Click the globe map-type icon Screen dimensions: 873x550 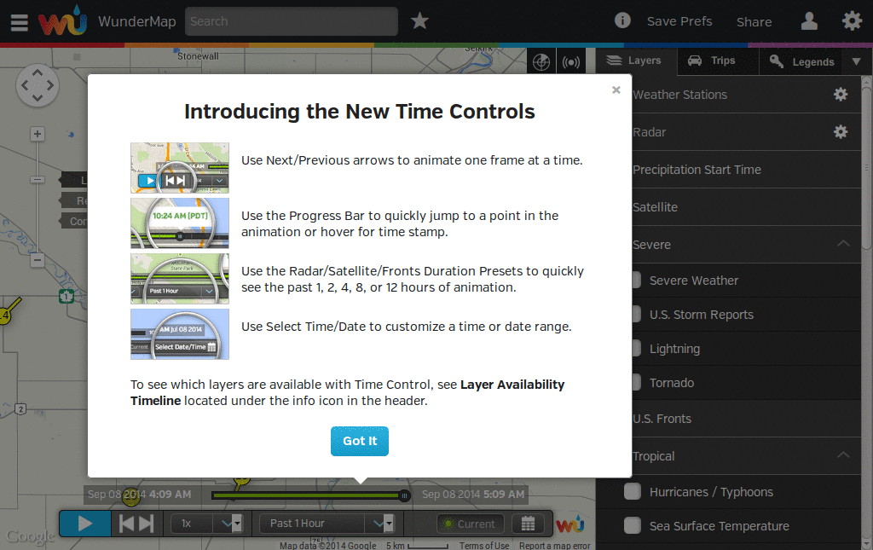pos(541,61)
